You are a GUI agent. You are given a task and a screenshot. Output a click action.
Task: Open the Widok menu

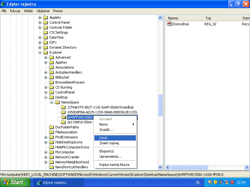click(28, 11)
